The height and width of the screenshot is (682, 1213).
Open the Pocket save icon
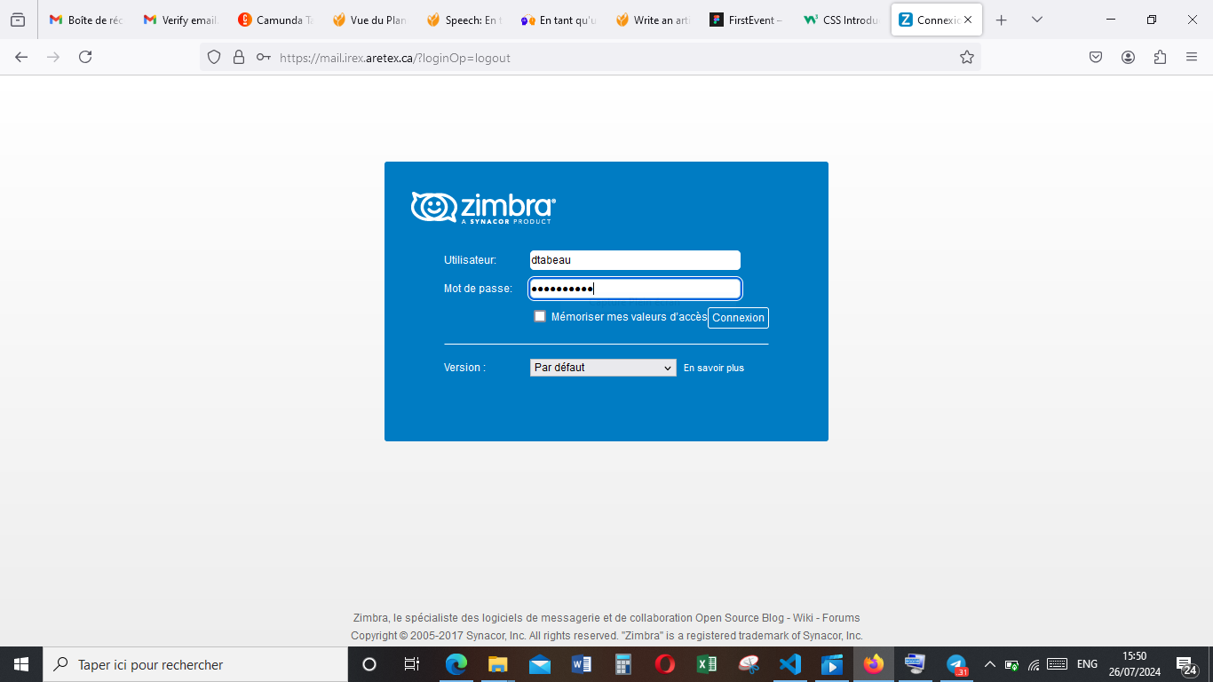(x=1096, y=57)
